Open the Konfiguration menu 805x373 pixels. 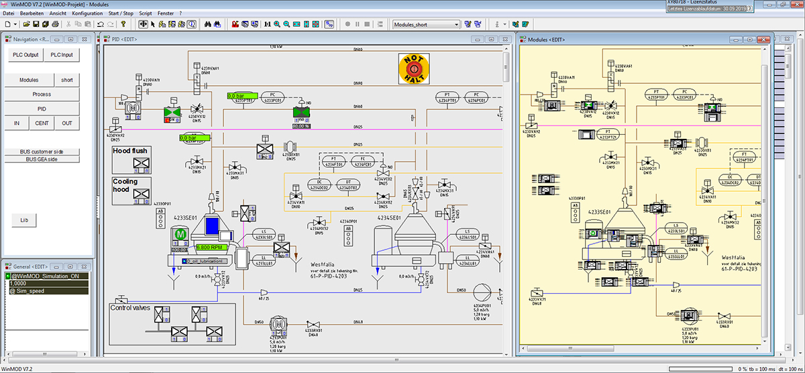[x=88, y=13]
